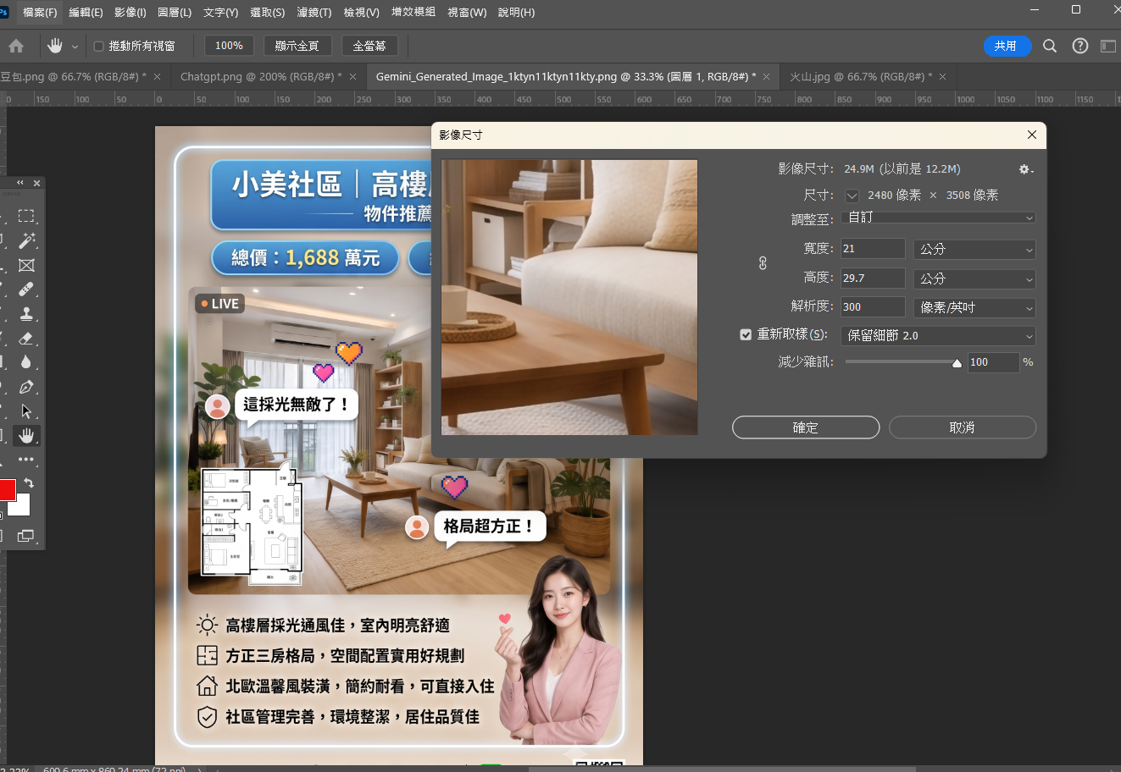The width and height of the screenshot is (1121, 772).
Task: Close the Image Size dialog
Action: tap(1032, 135)
